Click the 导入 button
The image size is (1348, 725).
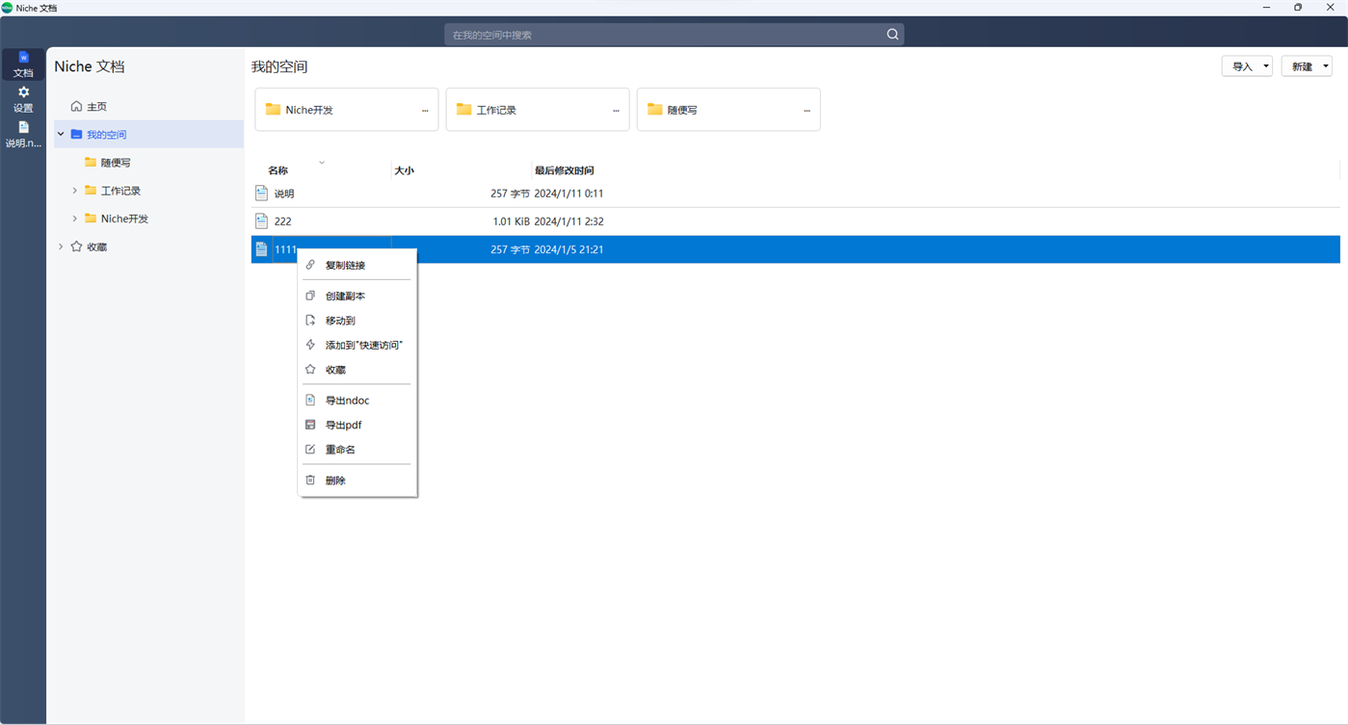tap(1241, 65)
